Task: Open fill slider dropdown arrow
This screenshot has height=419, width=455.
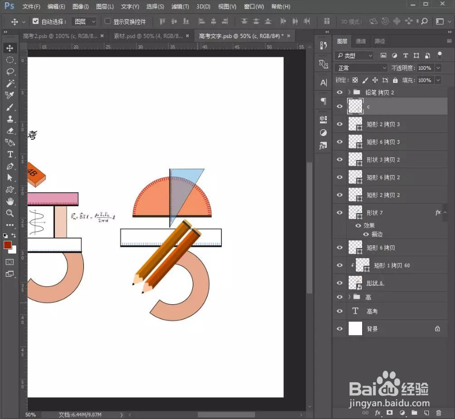Action: coord(438,80)
